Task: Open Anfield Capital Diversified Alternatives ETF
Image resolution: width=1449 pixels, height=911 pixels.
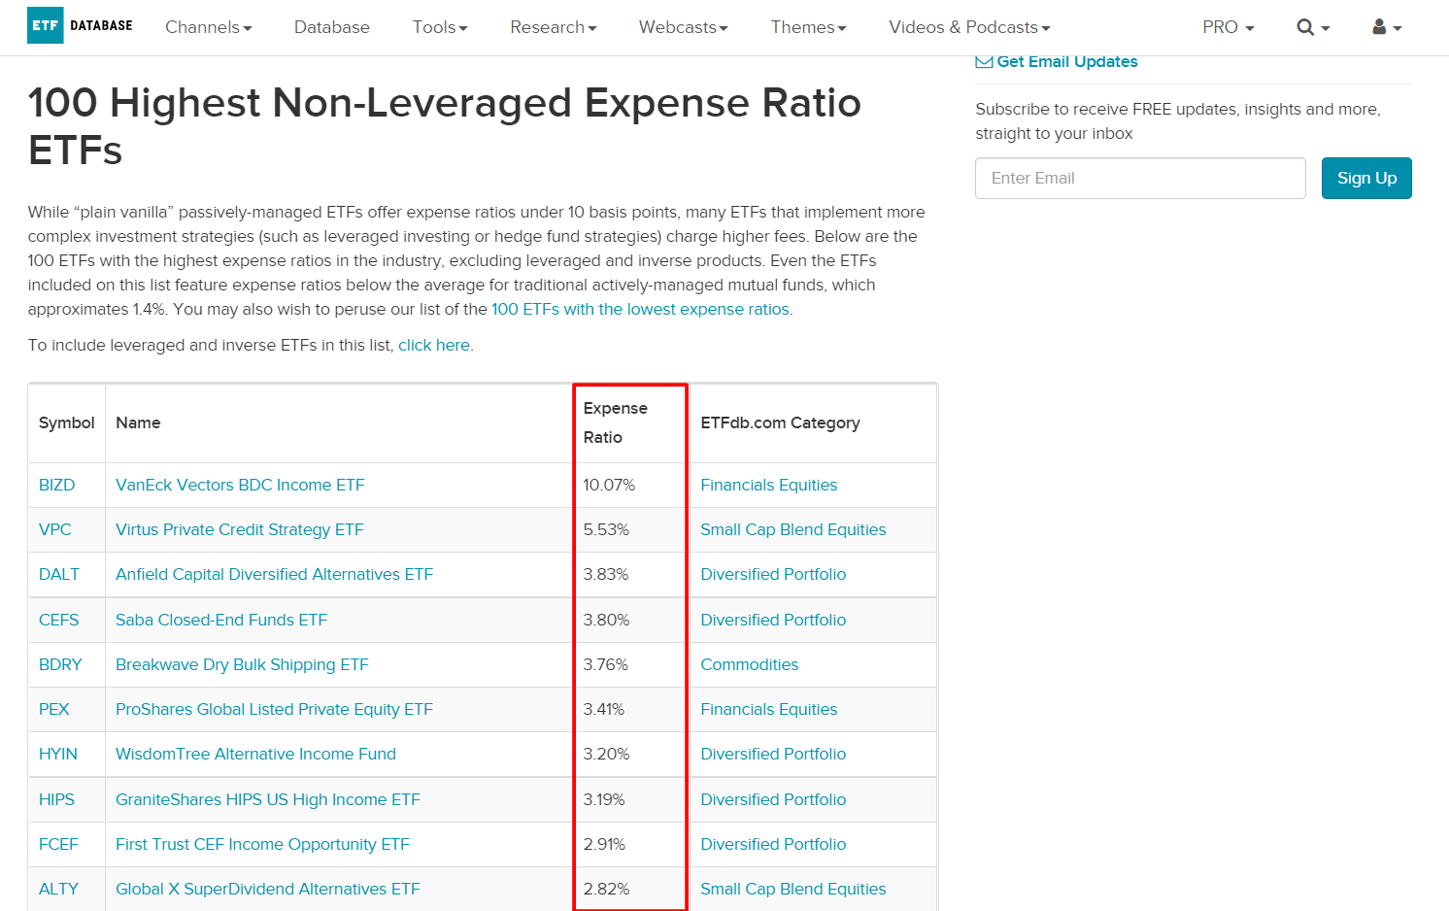Action: click(275, 574)
